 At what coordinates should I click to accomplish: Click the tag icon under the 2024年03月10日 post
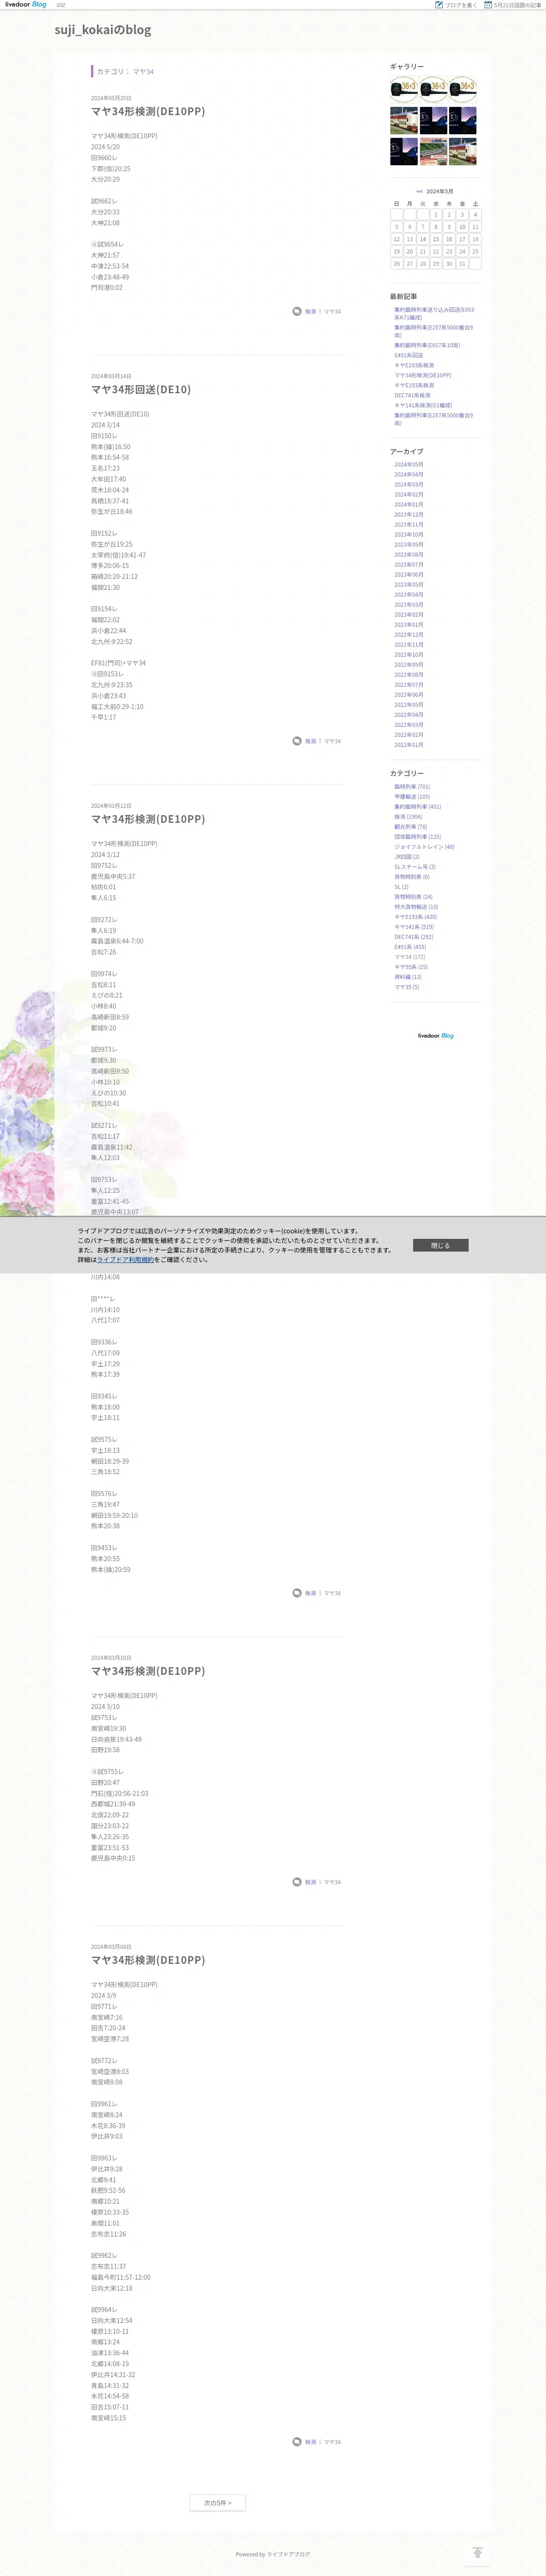(x=297, y=1882)
